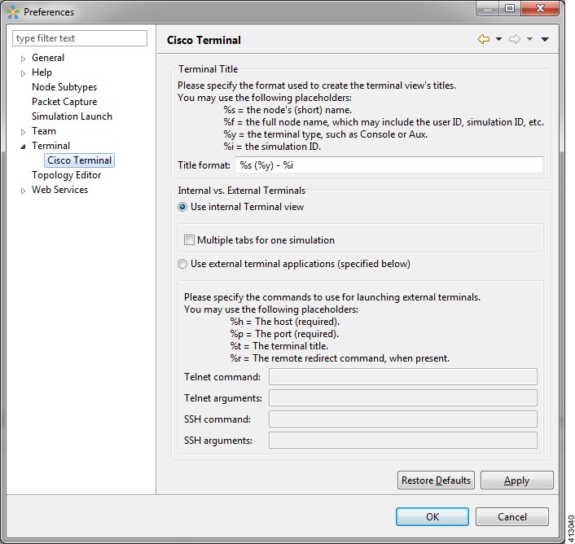
Task: Select Packet Capture preferences
Action: 64,102
